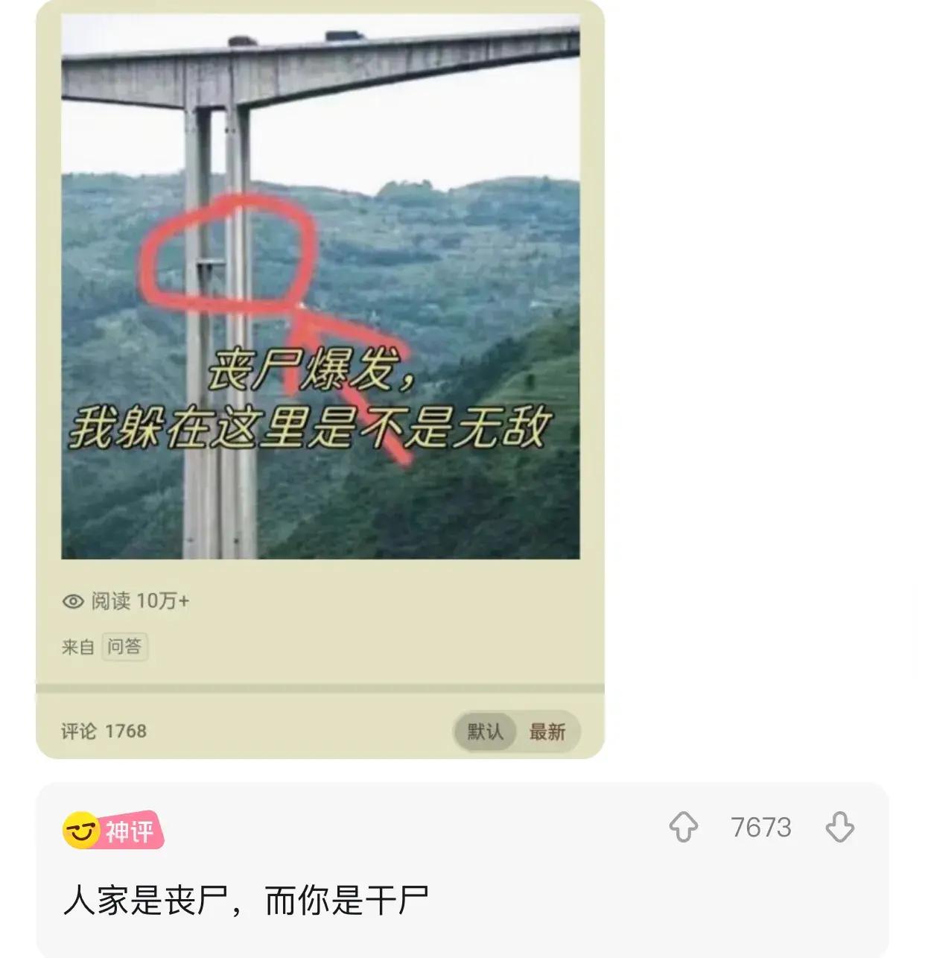Click the caption 我躲在这里是不是无敌
The height and width of the screenshot is (958, 925).
coord(311,428)
